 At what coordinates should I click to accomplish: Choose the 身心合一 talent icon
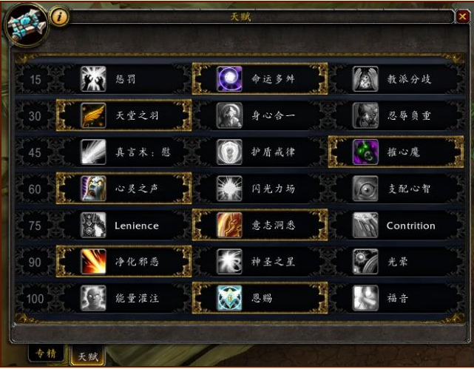click(x=229, y=115)
